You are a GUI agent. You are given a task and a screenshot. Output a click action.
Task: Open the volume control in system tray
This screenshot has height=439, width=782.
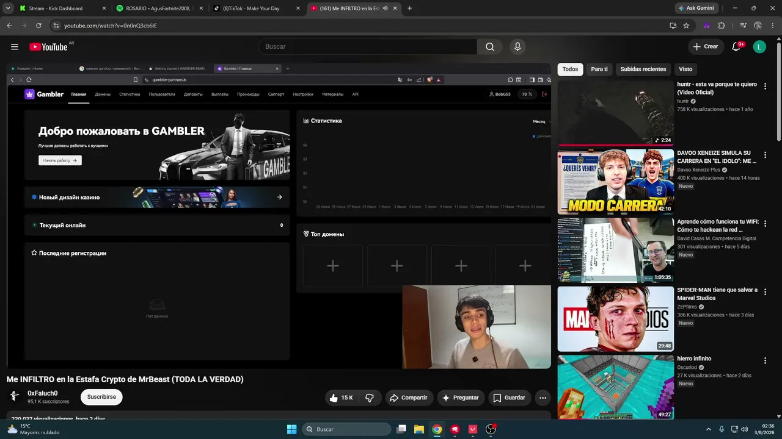[x=744, y=429]
